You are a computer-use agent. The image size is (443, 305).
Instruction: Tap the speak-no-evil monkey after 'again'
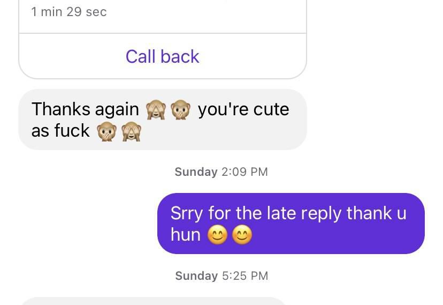180,110
